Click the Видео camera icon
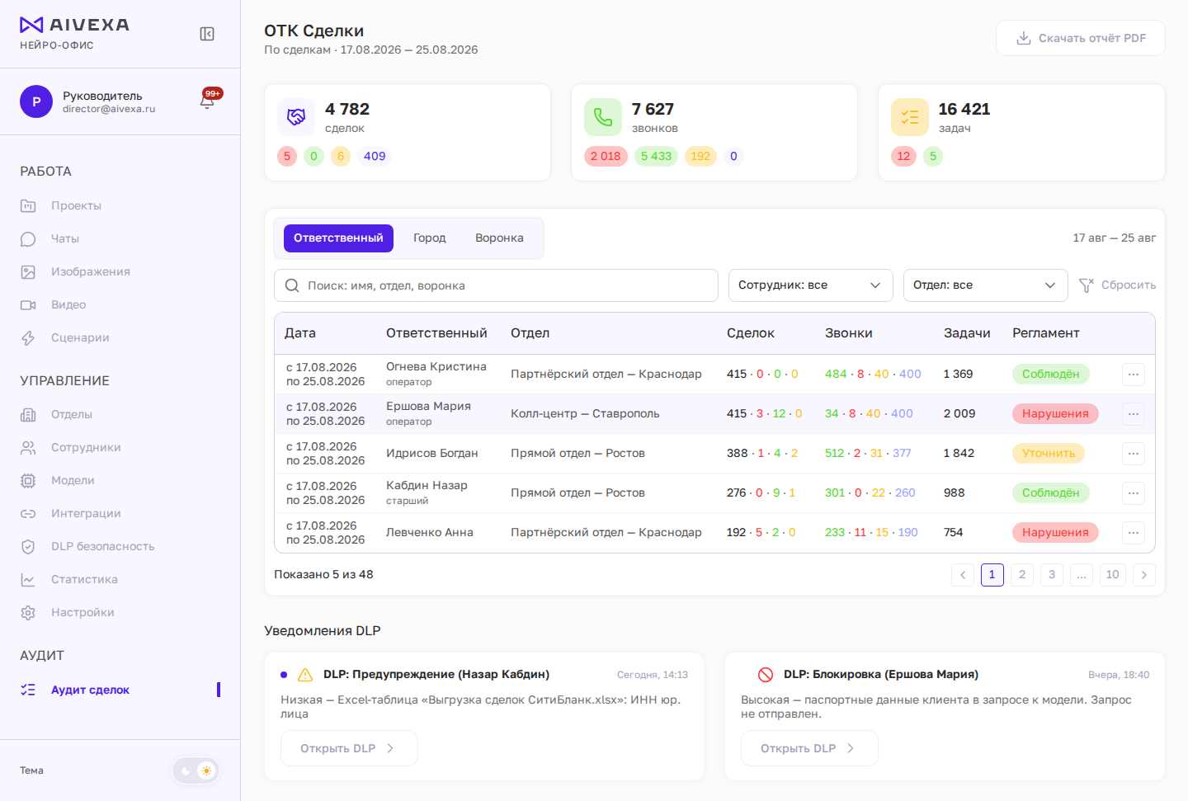 pos(28,304)
